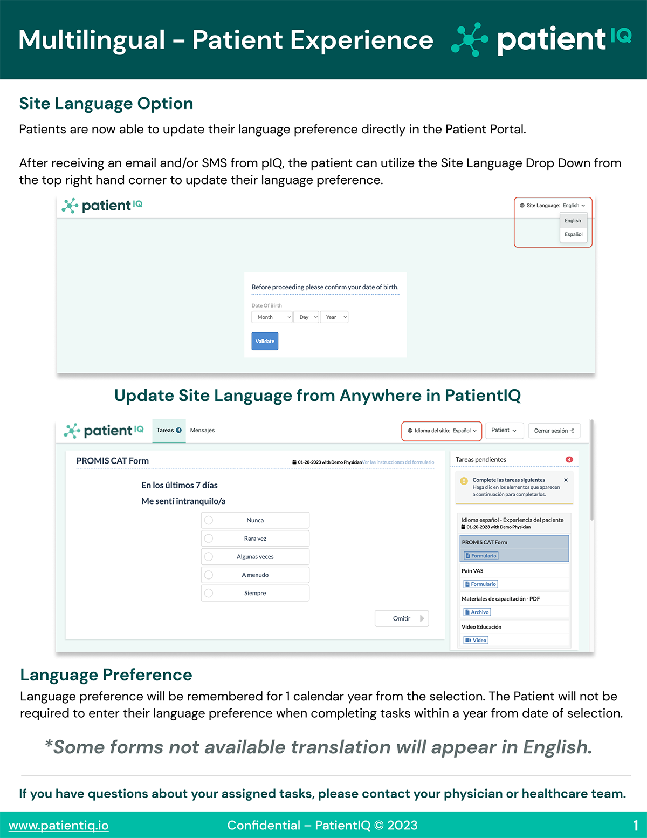Select the Algunas veces radio option

point(255,557)
